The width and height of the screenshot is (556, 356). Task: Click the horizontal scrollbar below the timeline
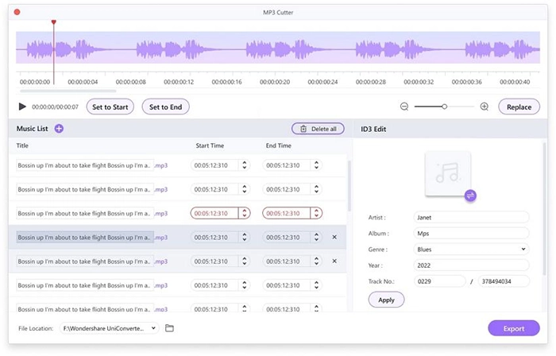point(68,91)
